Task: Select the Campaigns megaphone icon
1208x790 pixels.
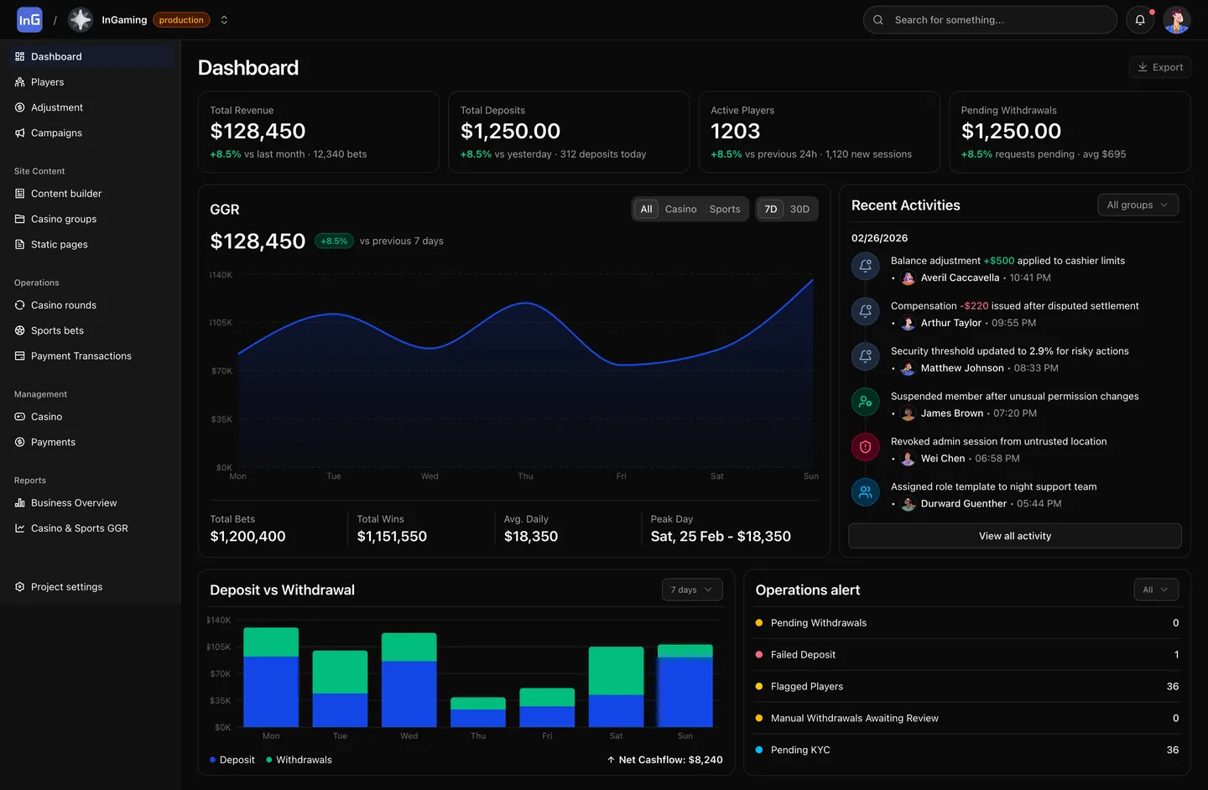Action: click(19, 133)
